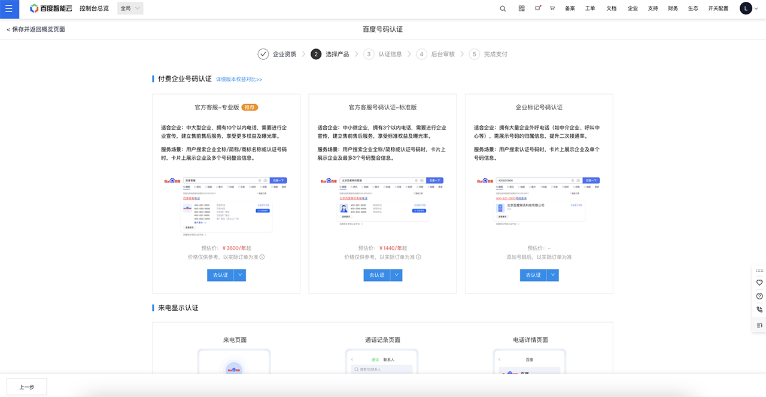Click step 5 circle 完成支付

(475, 54)
